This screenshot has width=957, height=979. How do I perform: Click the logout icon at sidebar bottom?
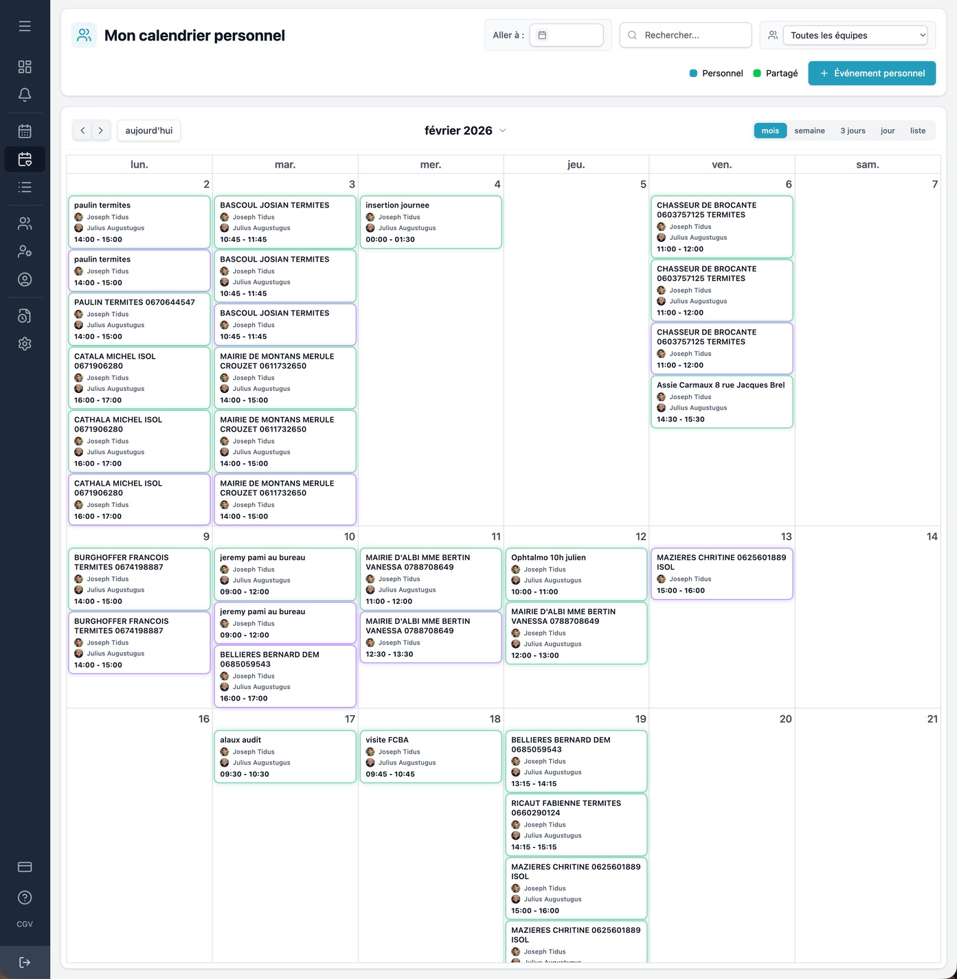[x=25, y=962]
